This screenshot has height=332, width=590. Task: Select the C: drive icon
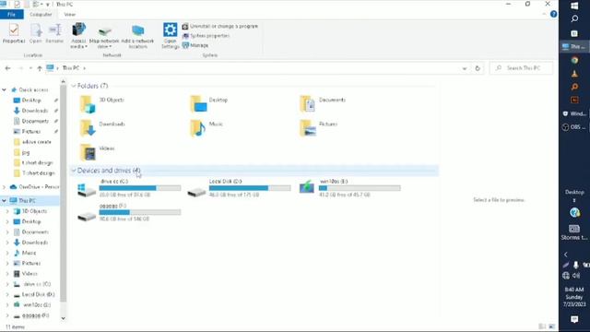click(x=87, y=190)
